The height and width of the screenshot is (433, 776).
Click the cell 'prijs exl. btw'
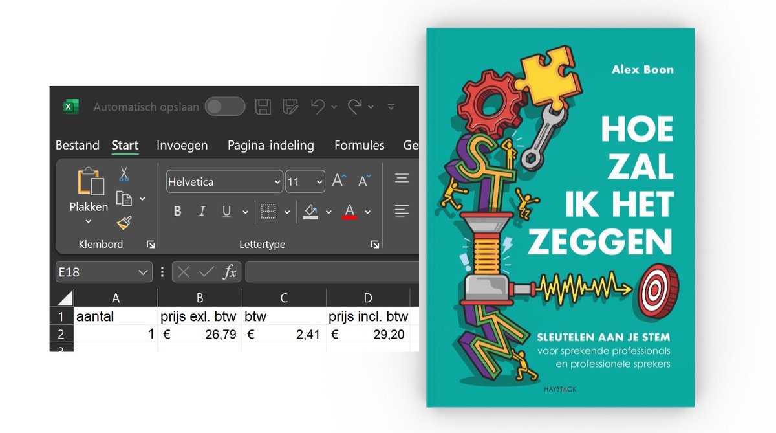pos(200,316)
